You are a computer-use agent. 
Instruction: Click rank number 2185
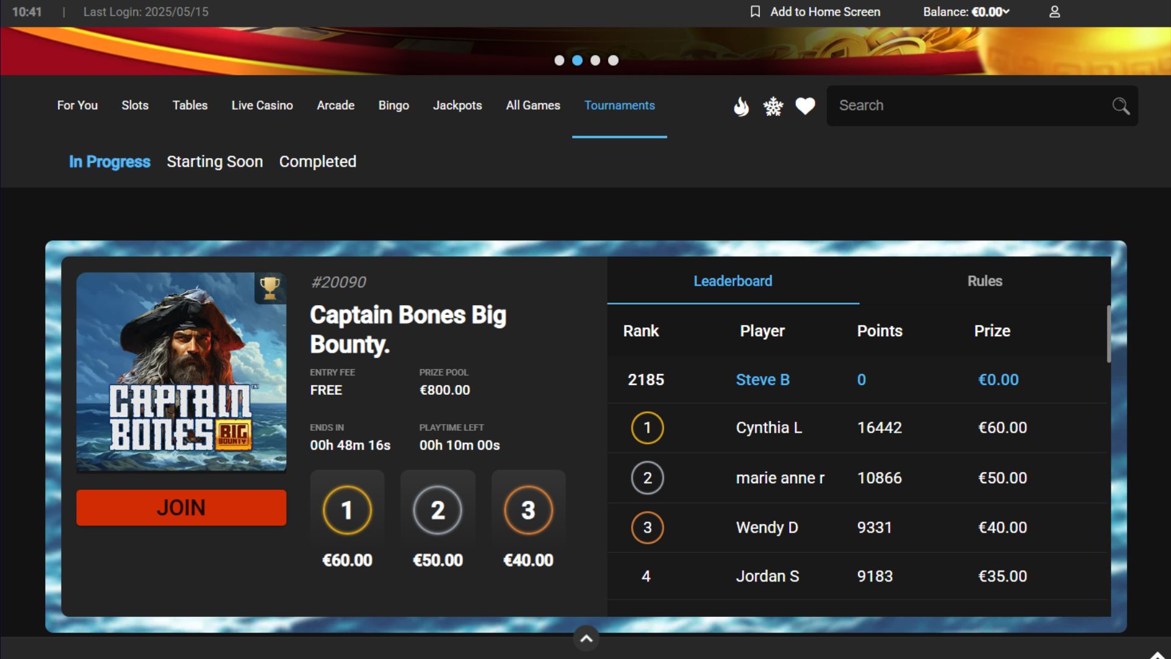point(646,380)
